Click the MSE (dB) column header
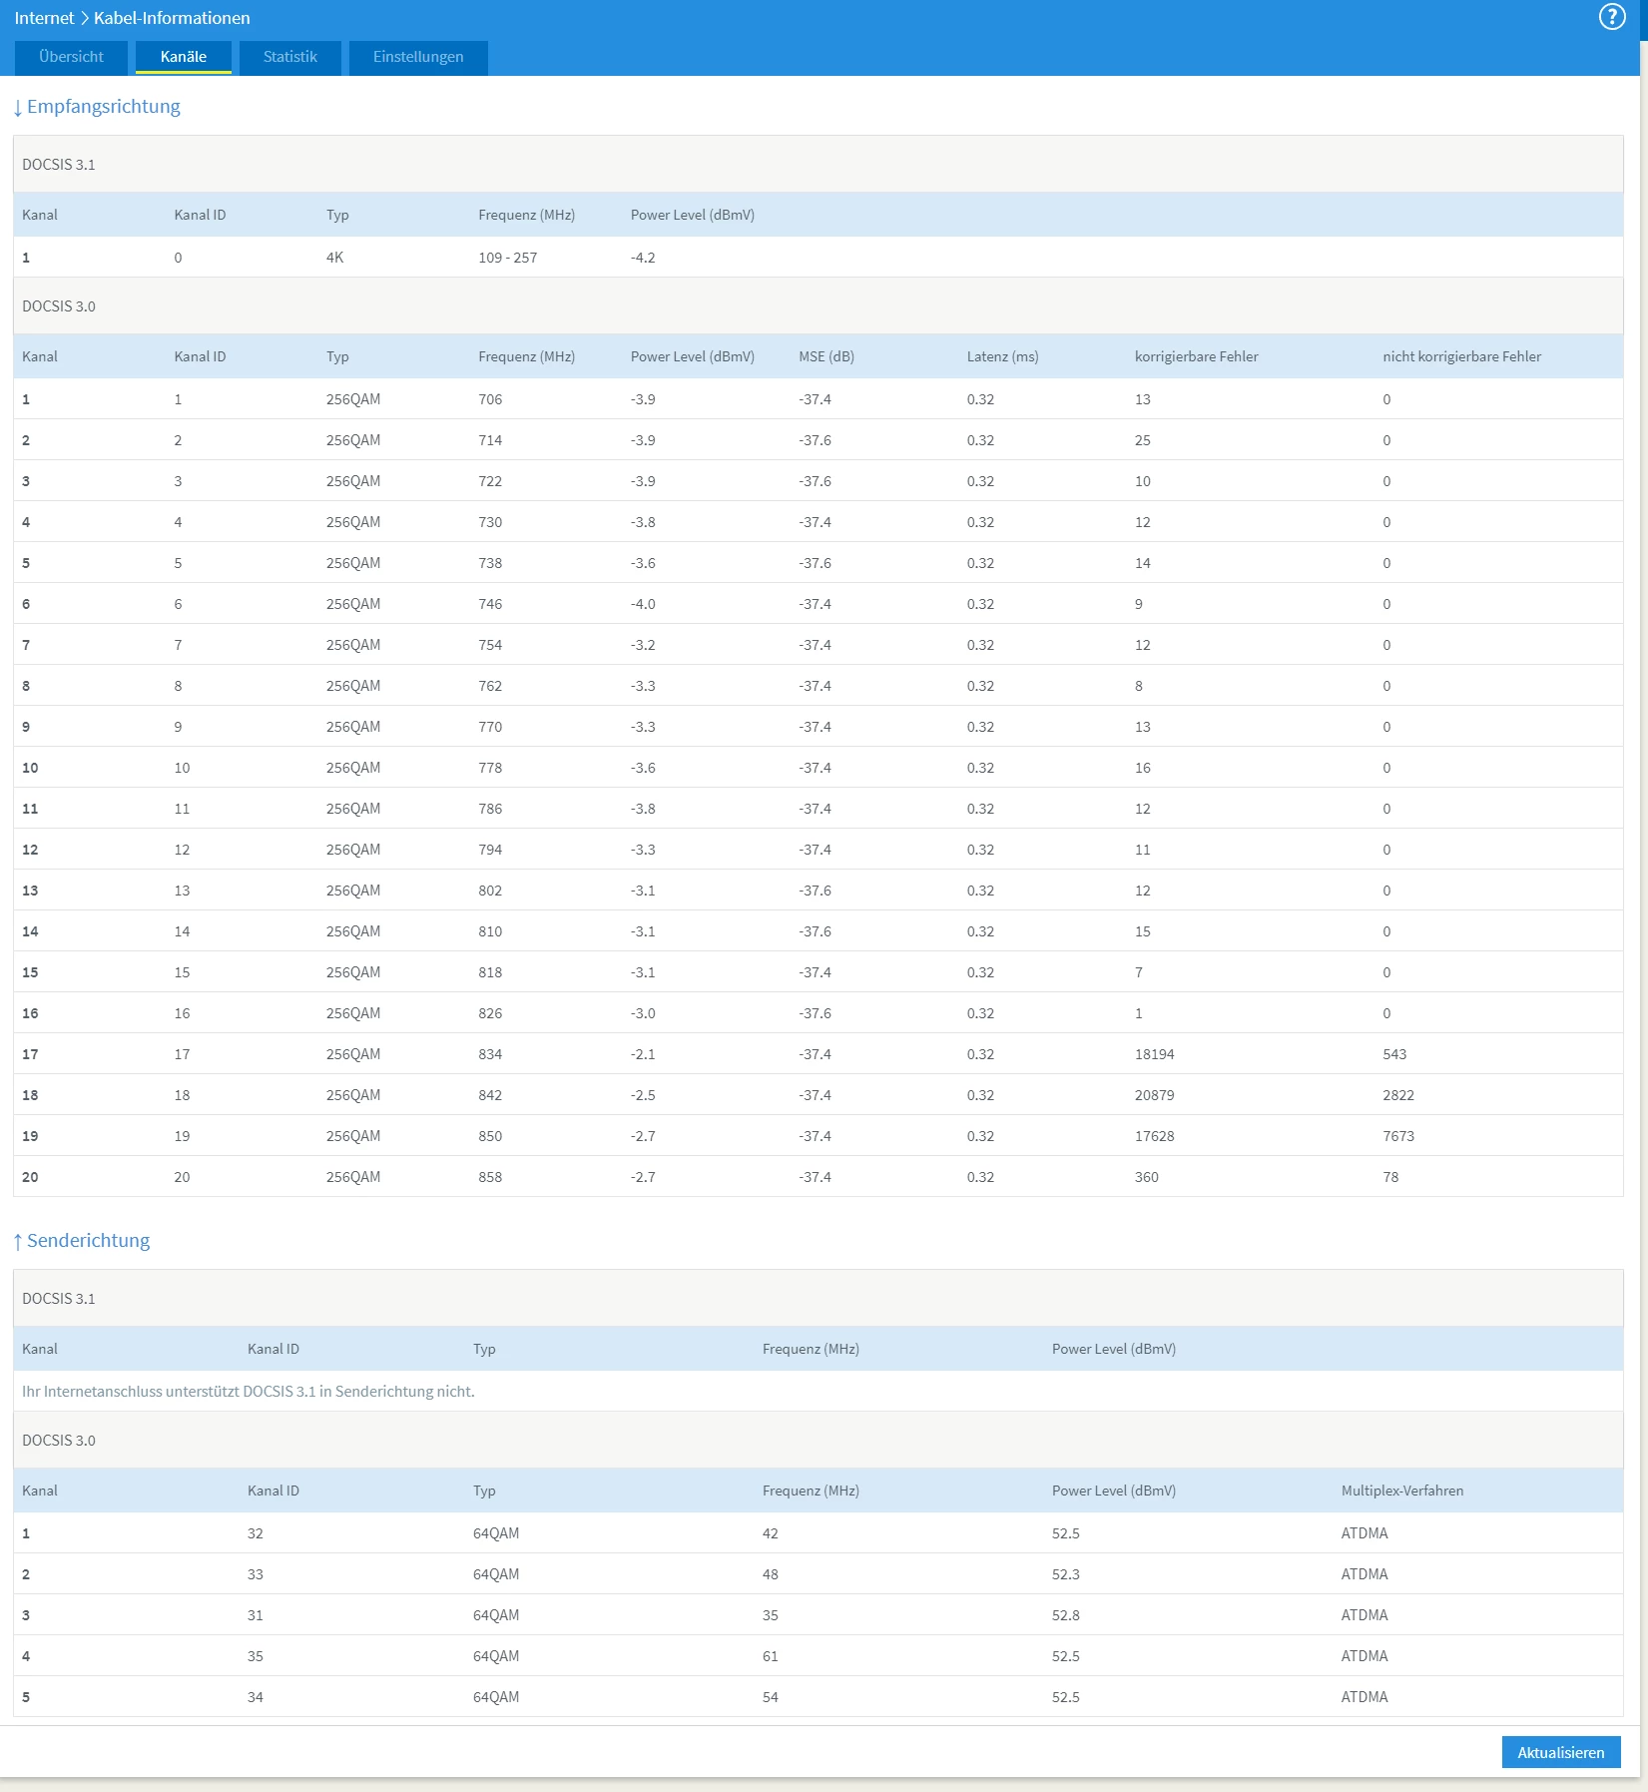The width and height of the screenshot is (1648, 1792). point(826,356)
